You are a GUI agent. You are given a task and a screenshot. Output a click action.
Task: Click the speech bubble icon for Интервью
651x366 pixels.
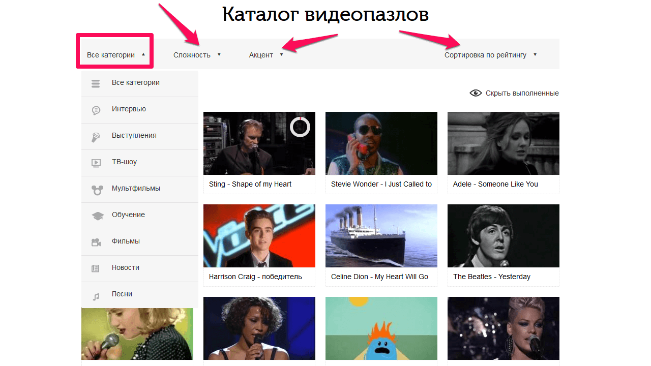96,110
